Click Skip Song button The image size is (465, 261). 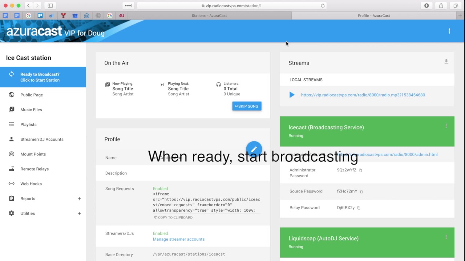click(x=247, y=106)
